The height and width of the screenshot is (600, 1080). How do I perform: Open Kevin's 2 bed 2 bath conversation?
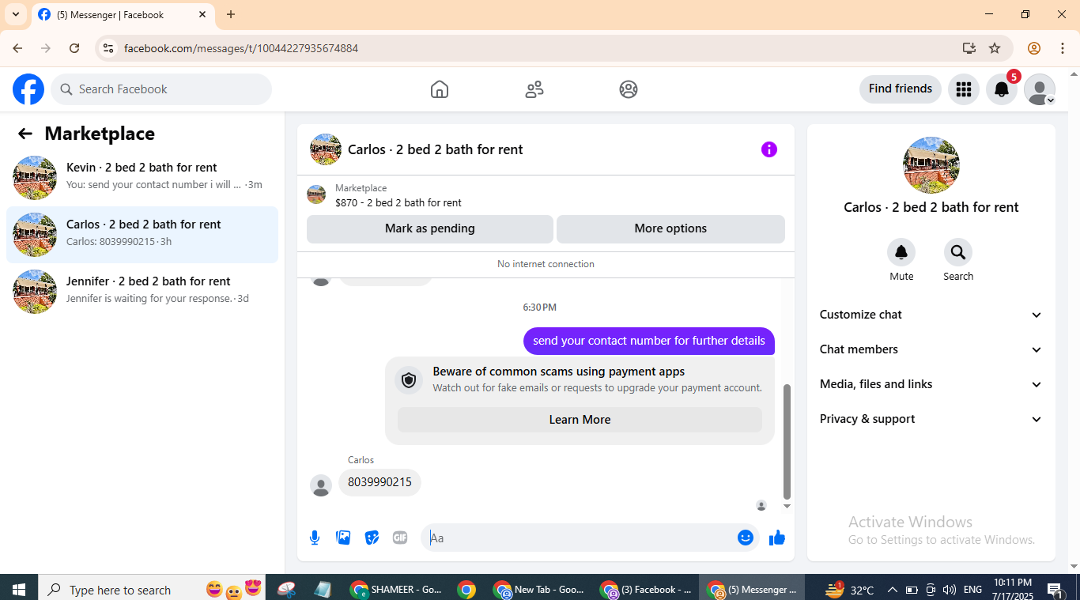(142, 178)
